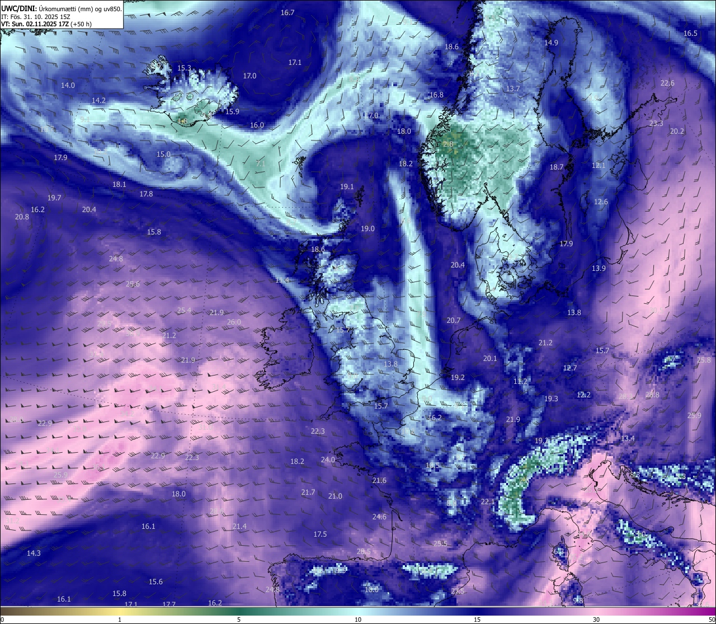
Task: Click the colorbar label '30'
Action: (596, 620)
